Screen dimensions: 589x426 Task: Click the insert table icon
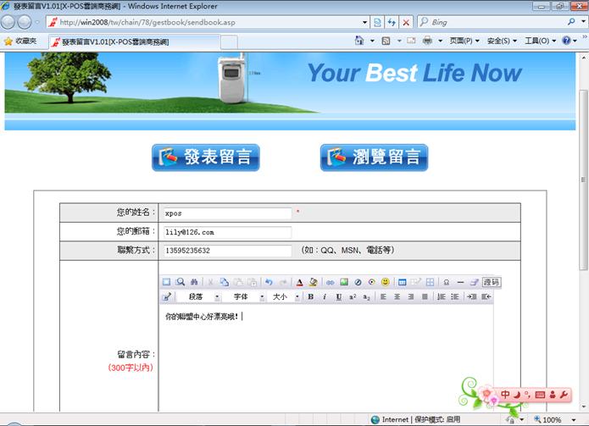click(x=403, y=282)
